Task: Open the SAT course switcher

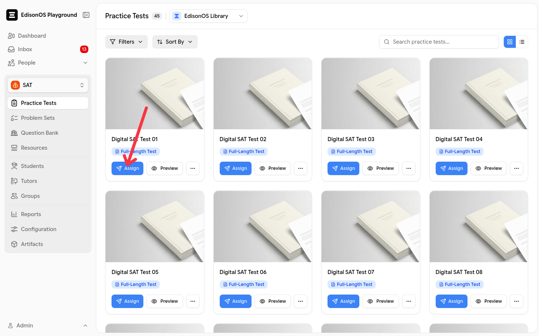Action: pos(48,85)
